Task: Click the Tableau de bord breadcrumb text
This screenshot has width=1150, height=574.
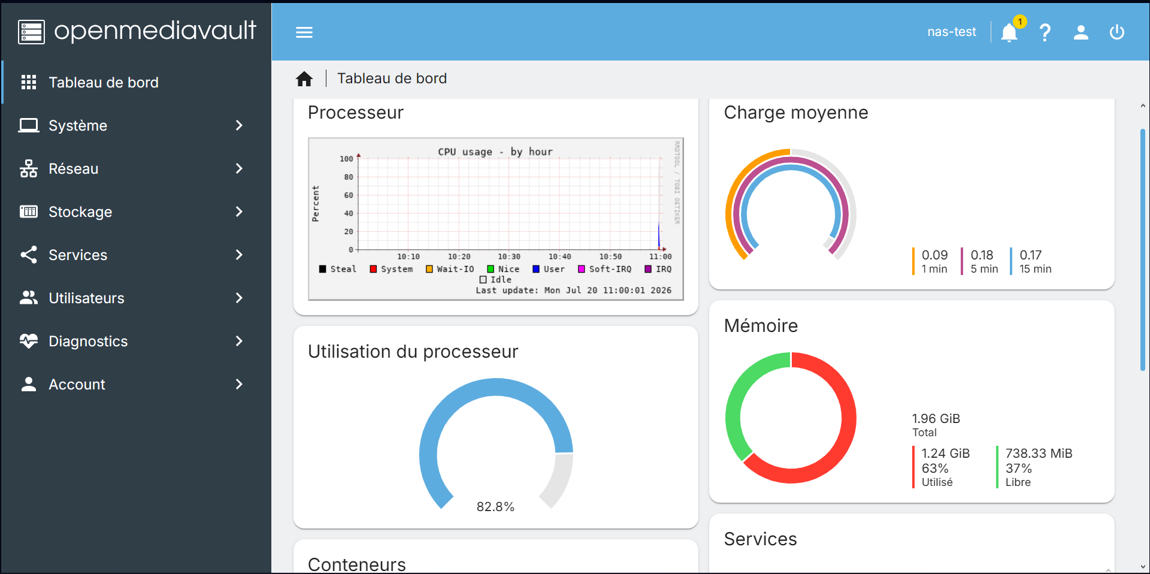Action: point(392,78)
